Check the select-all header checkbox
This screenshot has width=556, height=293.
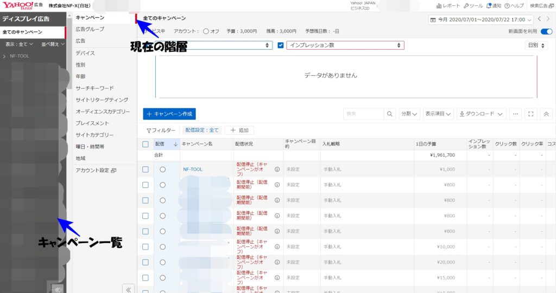146,144
